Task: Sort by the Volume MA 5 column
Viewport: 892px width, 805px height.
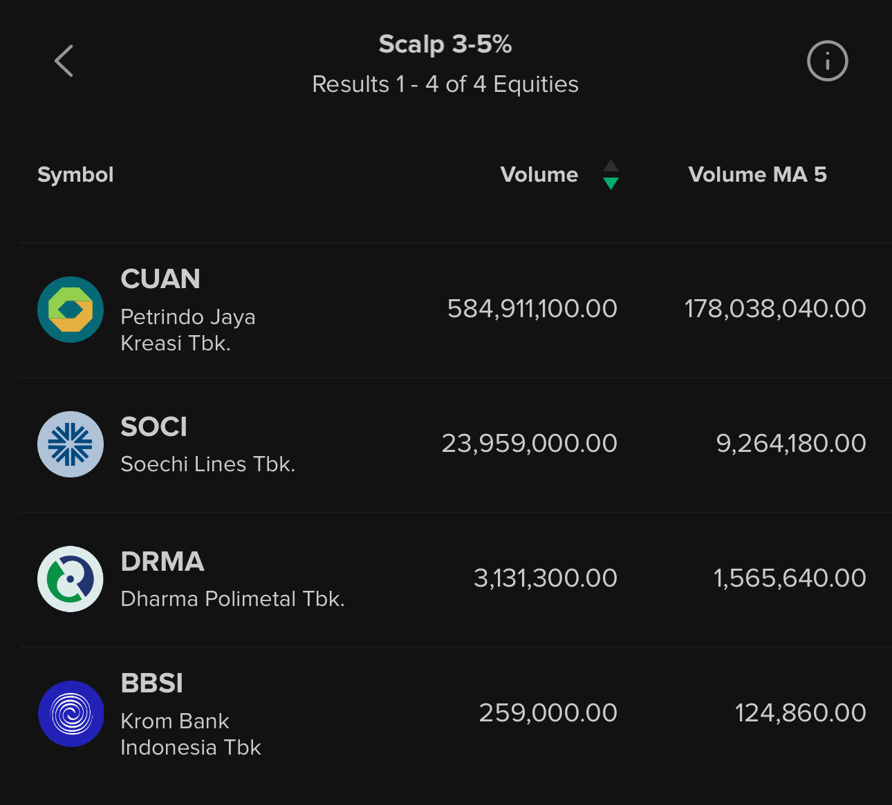Action: coord(757,175)
